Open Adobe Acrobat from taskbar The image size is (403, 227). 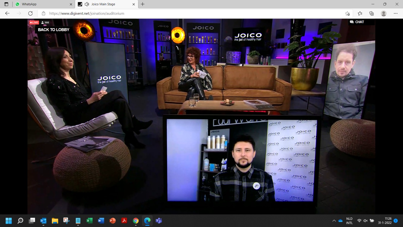[124, 221]
